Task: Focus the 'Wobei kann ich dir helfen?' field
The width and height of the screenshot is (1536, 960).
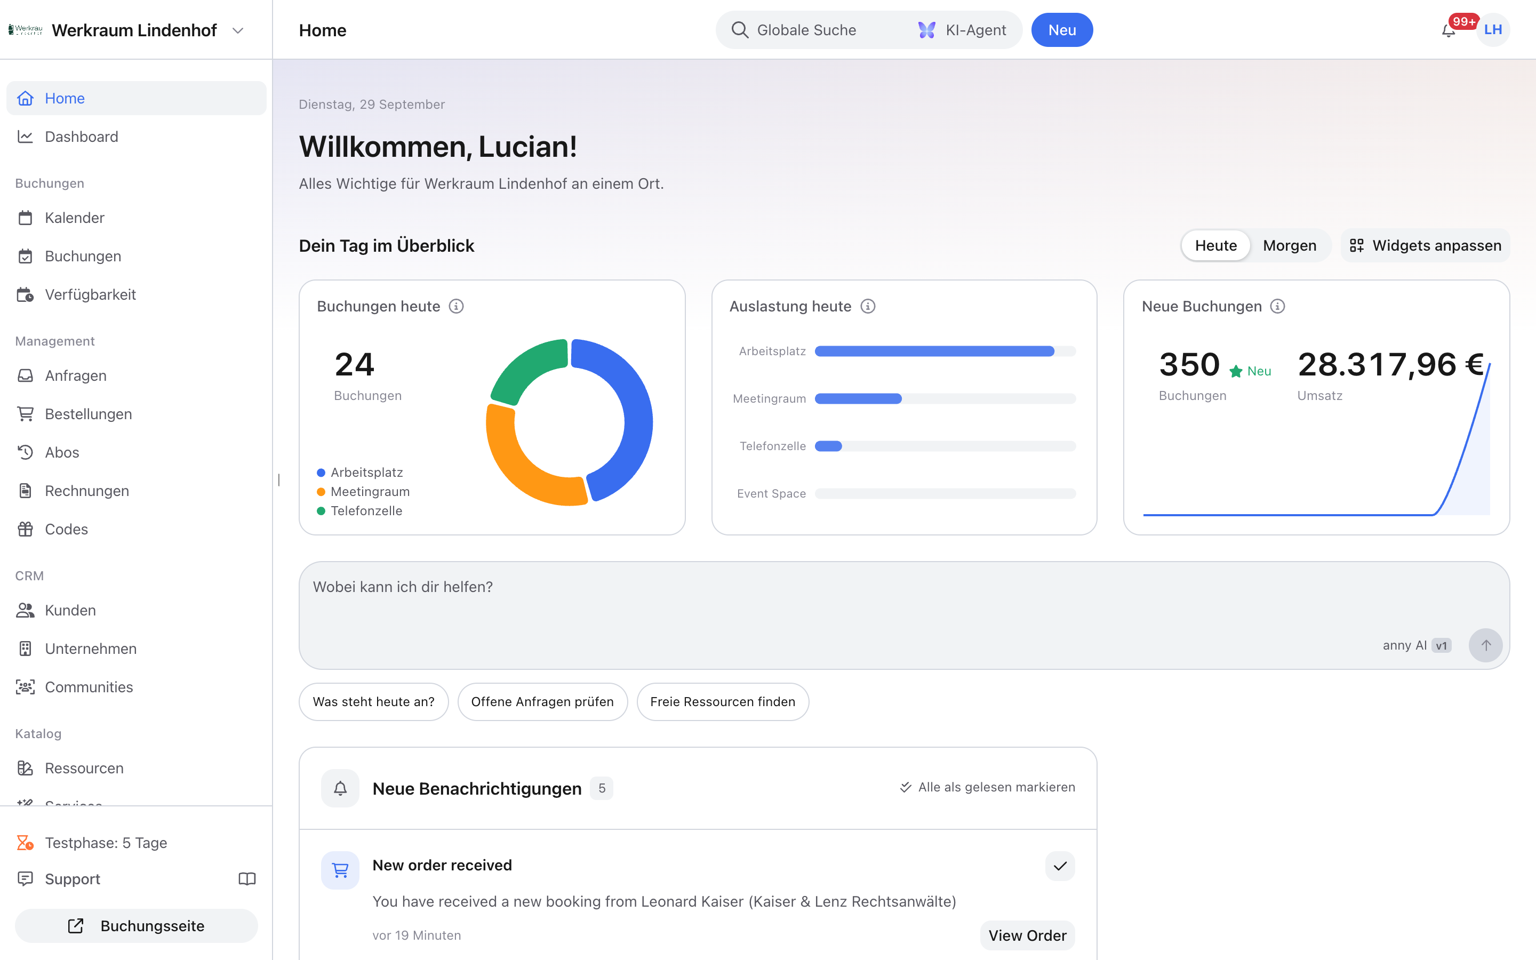Action: tap(904, 614)
